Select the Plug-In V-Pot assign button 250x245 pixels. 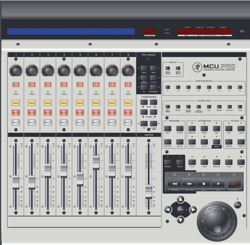click(154, 78)
